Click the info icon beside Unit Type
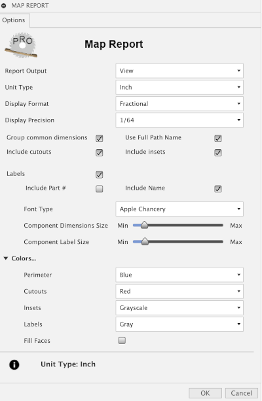262x401 pixels. pos(14,364)
